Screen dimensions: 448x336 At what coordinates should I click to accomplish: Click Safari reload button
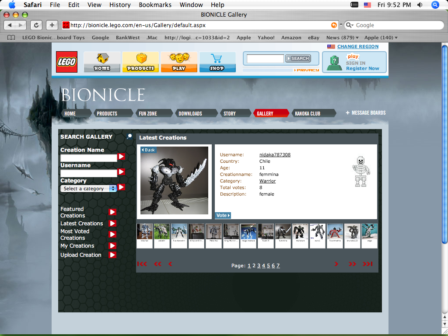tap(36, 25)
